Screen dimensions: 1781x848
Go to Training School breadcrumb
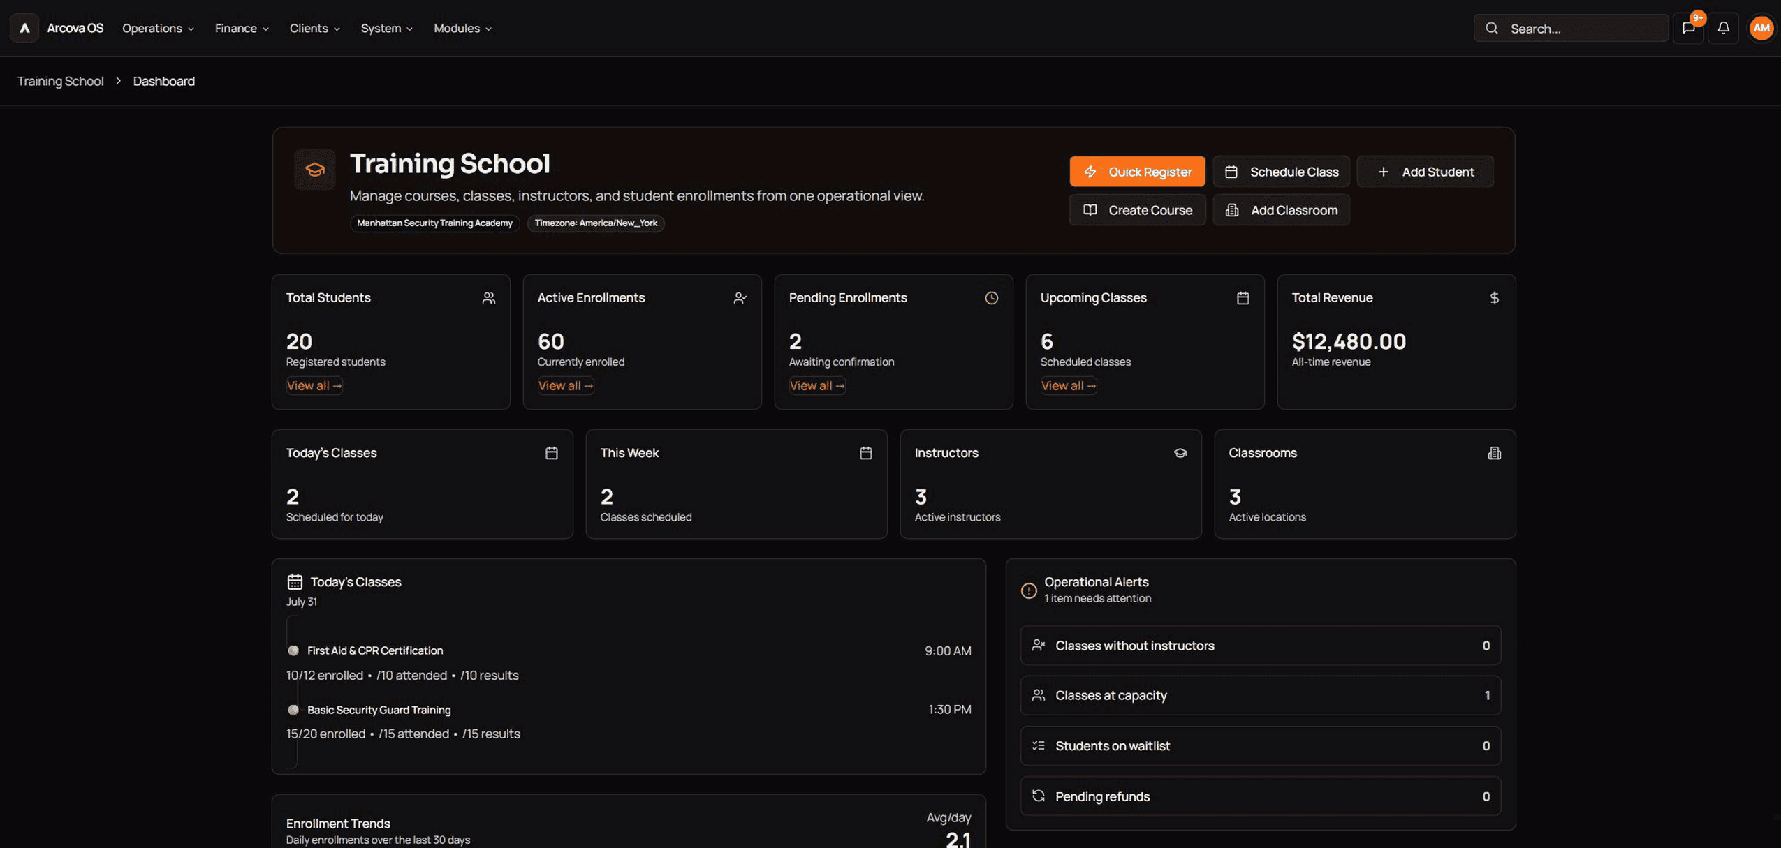pos(60,81)
